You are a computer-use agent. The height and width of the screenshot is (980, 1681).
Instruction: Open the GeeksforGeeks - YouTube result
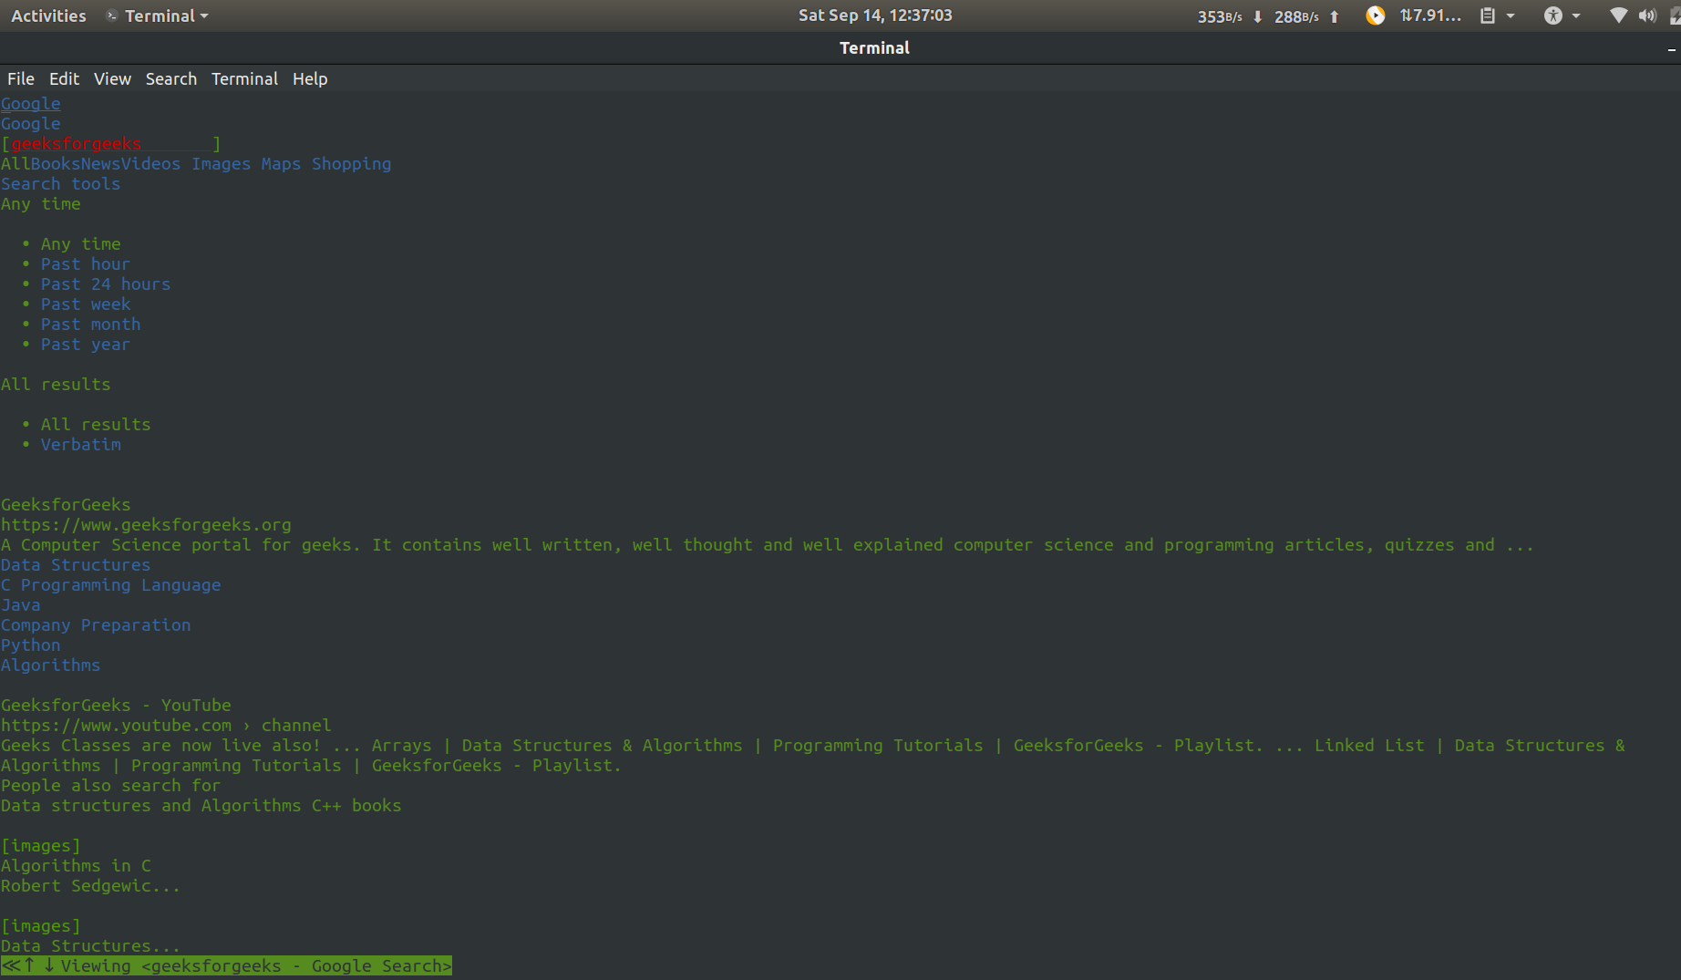(116, 706)
